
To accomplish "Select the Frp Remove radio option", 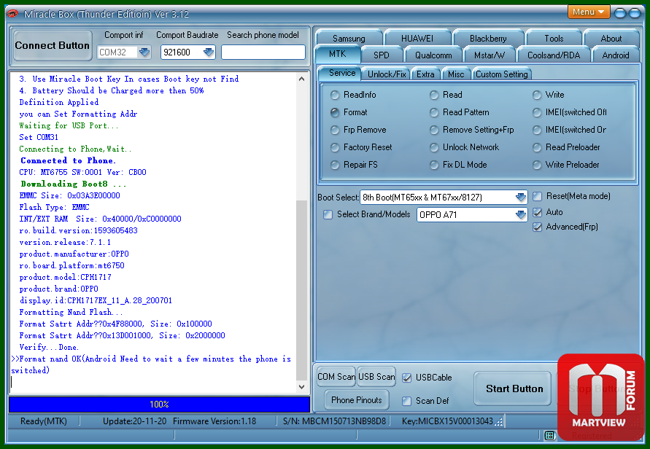I will coord(335,130).
